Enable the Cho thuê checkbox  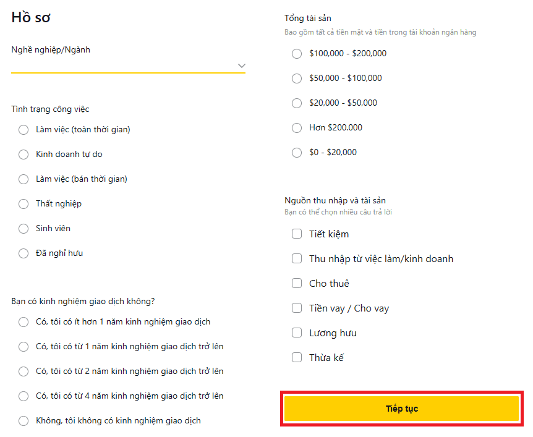297,283
